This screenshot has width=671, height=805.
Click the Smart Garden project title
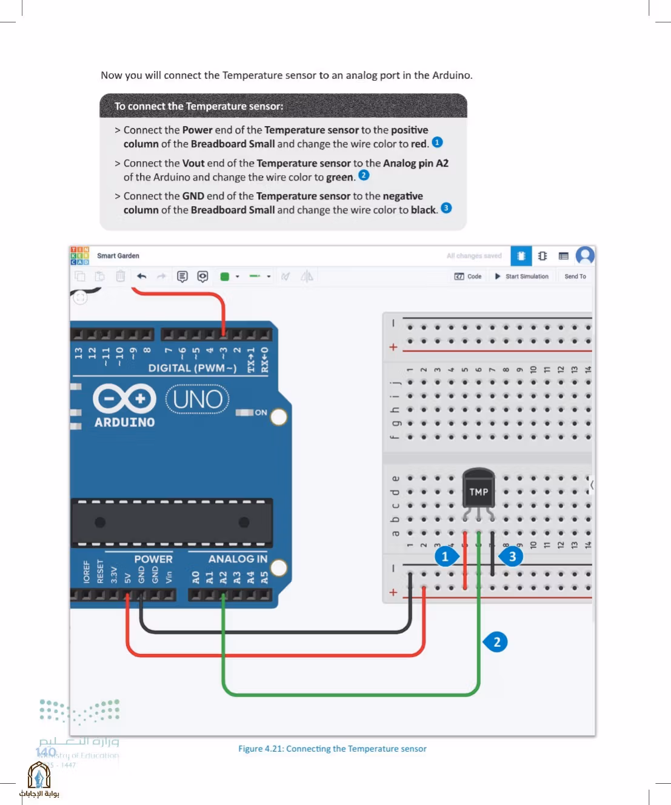coord(118,256)
